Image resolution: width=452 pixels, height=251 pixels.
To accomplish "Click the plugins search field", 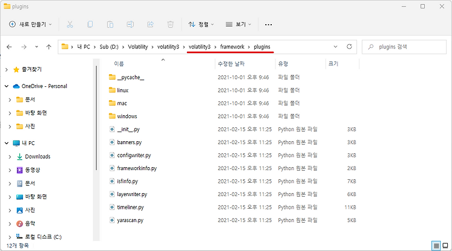I will click(404, 46).
